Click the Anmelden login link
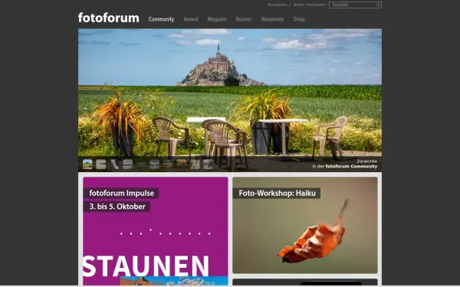The height and width of the screenshot is (287, 460). [277, 5]
